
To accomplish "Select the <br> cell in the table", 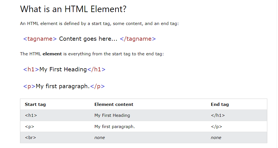I will click(30, 138).
